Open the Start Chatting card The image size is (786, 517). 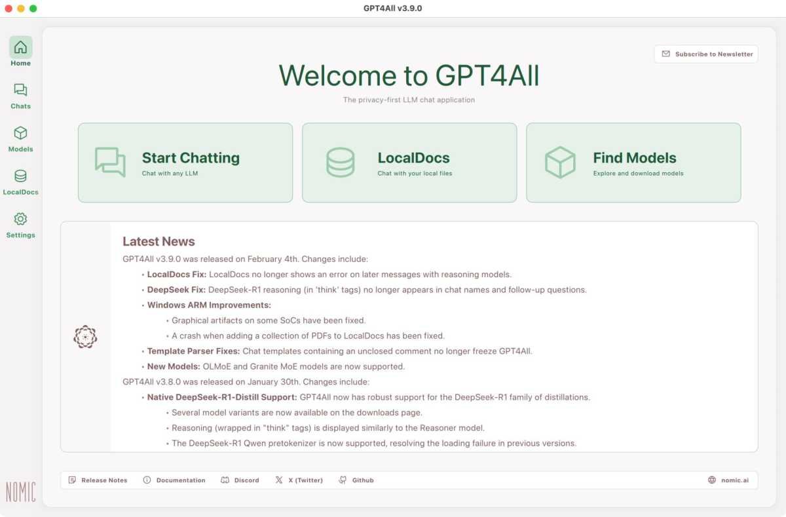click(185, 163)
